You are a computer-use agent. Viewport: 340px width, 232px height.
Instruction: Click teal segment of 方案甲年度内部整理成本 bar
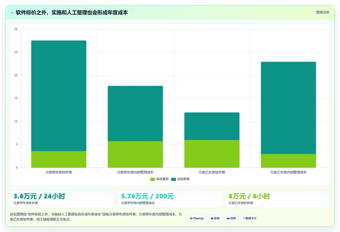coord(135,113)
